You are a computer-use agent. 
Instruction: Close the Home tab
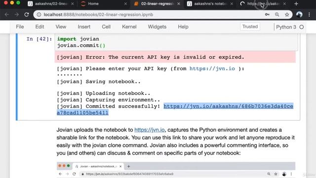coord(125,3)
